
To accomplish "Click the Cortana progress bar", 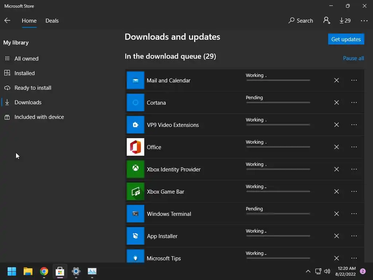I will point(278,102).
